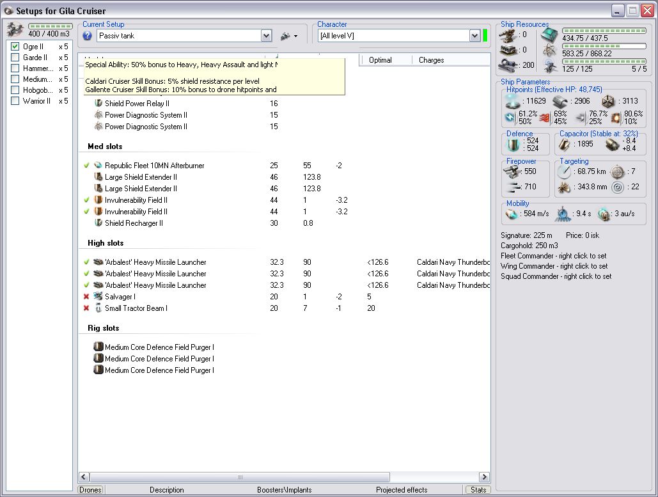Click the drone bay ship icon

(15, 30)
